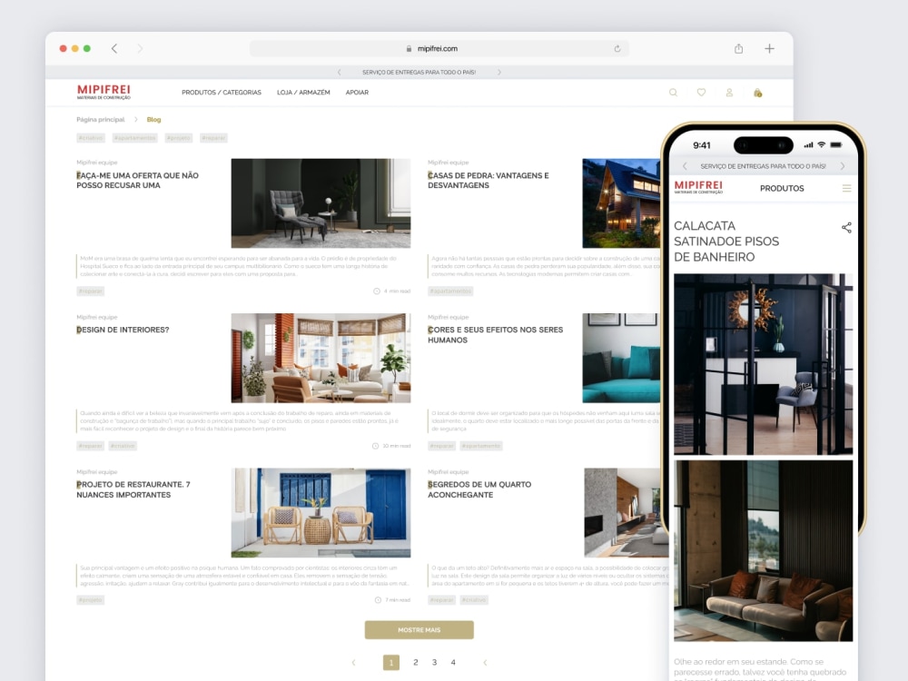The height and width of the screenshot is (681, 908).
Task: Show previous announcement in desktop banner
Action: pos(340,73)
